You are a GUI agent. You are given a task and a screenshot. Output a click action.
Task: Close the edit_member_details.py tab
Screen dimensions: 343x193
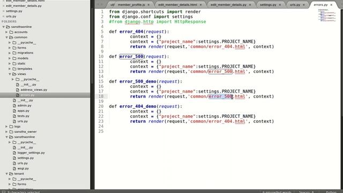[250, 5]
